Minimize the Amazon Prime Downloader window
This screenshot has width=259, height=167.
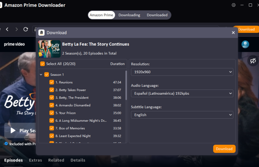click(242, 5)
